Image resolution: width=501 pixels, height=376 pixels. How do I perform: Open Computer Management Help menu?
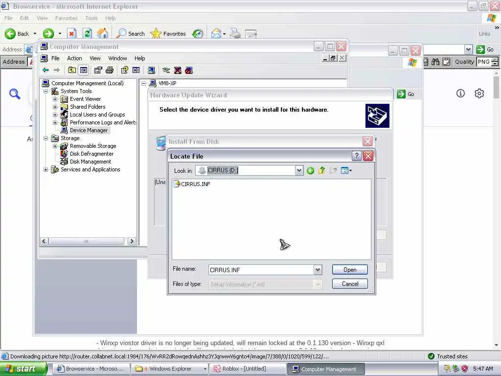[x=139, y=58]
